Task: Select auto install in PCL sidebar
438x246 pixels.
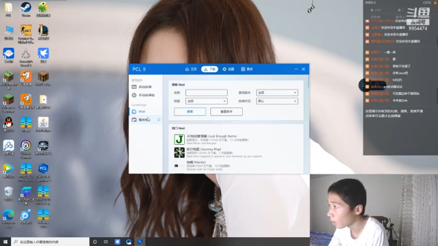Action: tap(146, 87)
